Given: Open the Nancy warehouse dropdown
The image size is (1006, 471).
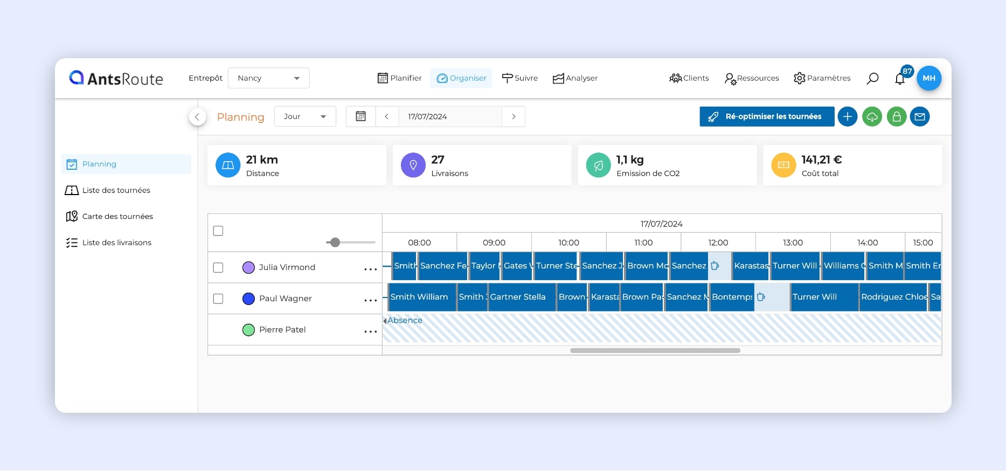Looking at the screenshot, I should pos(268,78).
